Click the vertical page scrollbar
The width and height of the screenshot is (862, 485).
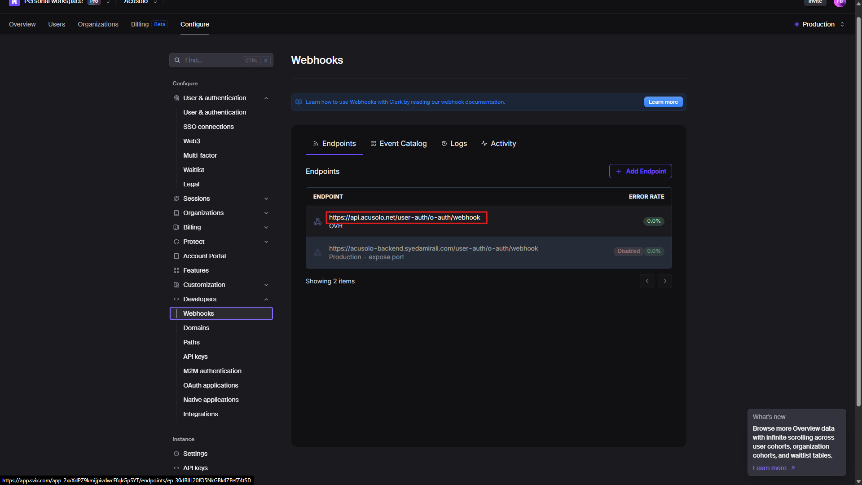(858, 211)
